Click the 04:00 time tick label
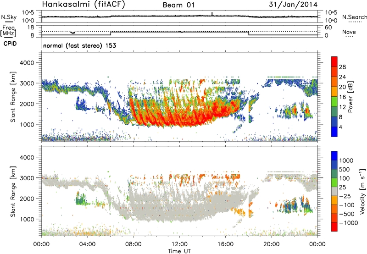367x254 pixels. point(87,244)
